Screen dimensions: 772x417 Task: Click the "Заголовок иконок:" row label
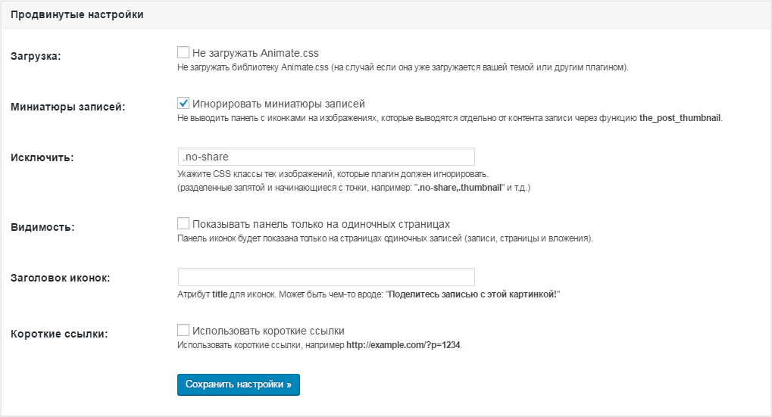[x=60, y=278]
